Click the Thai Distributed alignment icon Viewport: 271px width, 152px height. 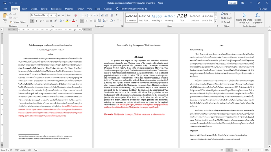tap(99, 21)
